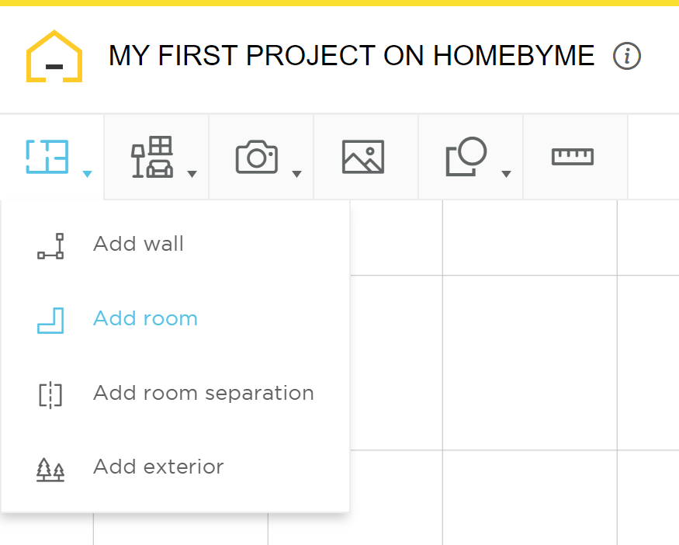Expand the furniture tool dropdown

[x=192, y=173]
